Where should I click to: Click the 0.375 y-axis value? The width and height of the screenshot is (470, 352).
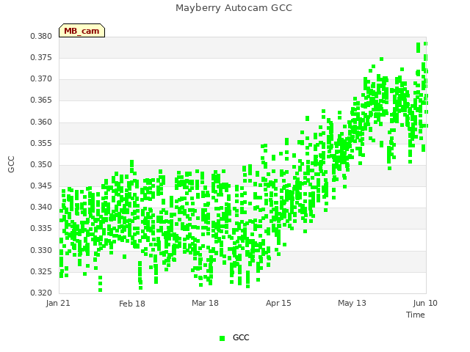tap(41, 57)
